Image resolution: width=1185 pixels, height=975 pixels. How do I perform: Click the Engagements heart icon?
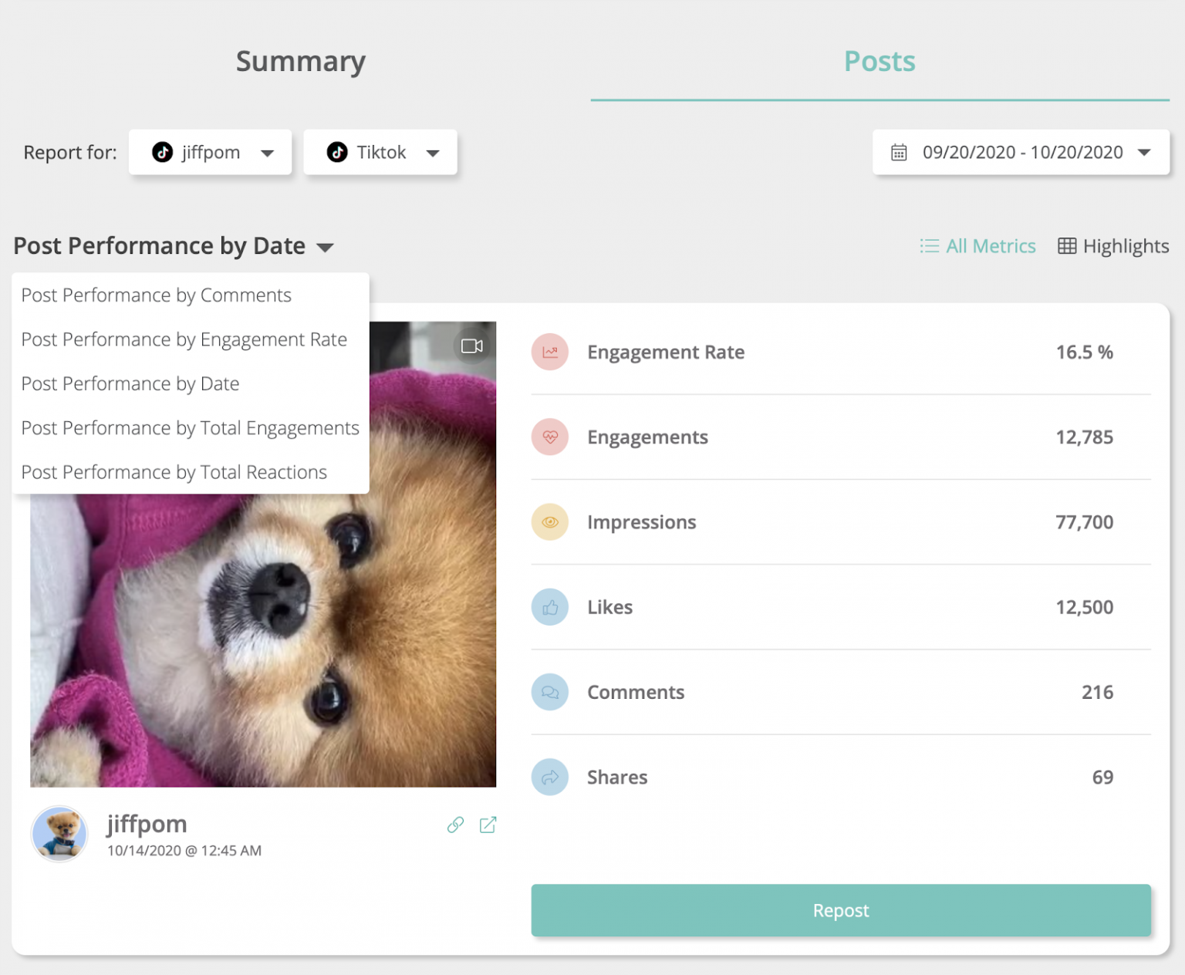coord(550,437)
